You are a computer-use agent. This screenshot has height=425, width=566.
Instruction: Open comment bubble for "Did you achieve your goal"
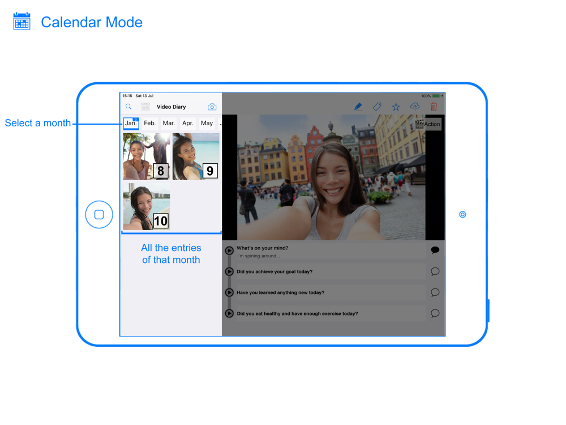(x=435, y=271)
